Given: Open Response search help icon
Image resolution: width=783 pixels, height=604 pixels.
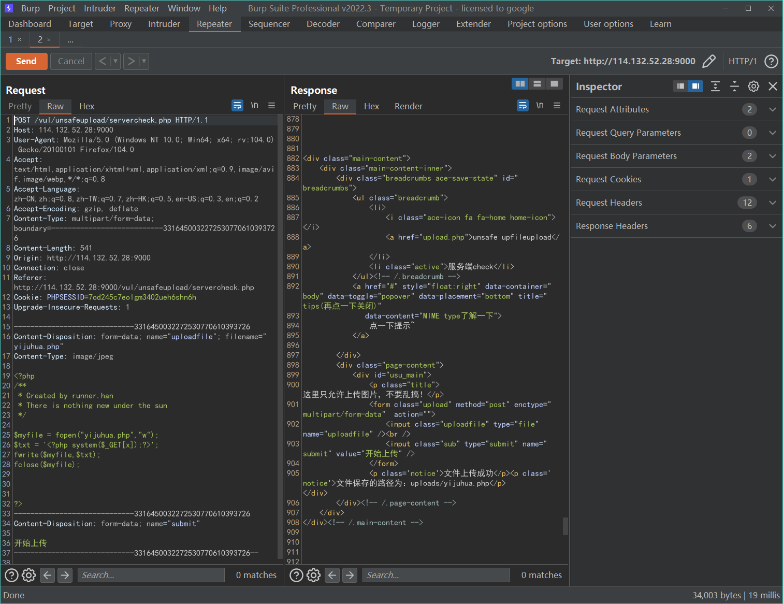Looking at the screenshot, I should coord(296,575).
